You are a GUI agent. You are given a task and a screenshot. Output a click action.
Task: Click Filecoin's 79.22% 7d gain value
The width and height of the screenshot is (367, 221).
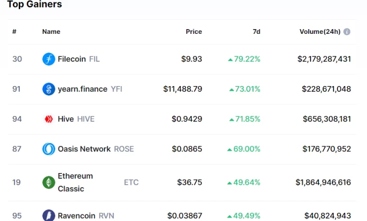click(244, 59)
